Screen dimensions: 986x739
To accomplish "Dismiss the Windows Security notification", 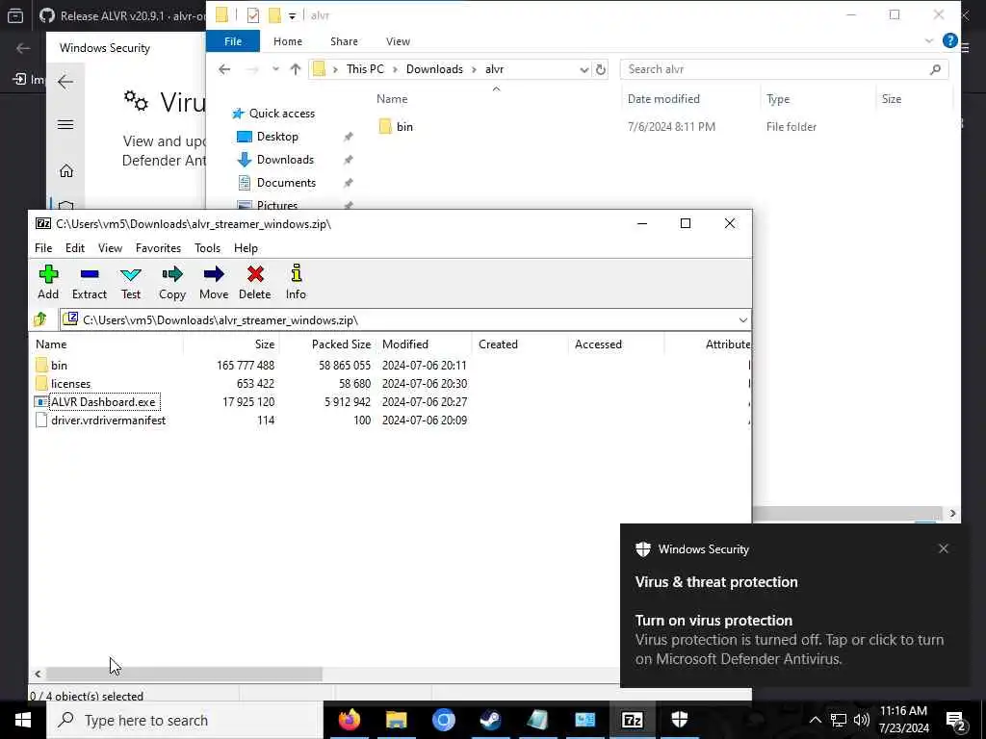I will point(944,548).
